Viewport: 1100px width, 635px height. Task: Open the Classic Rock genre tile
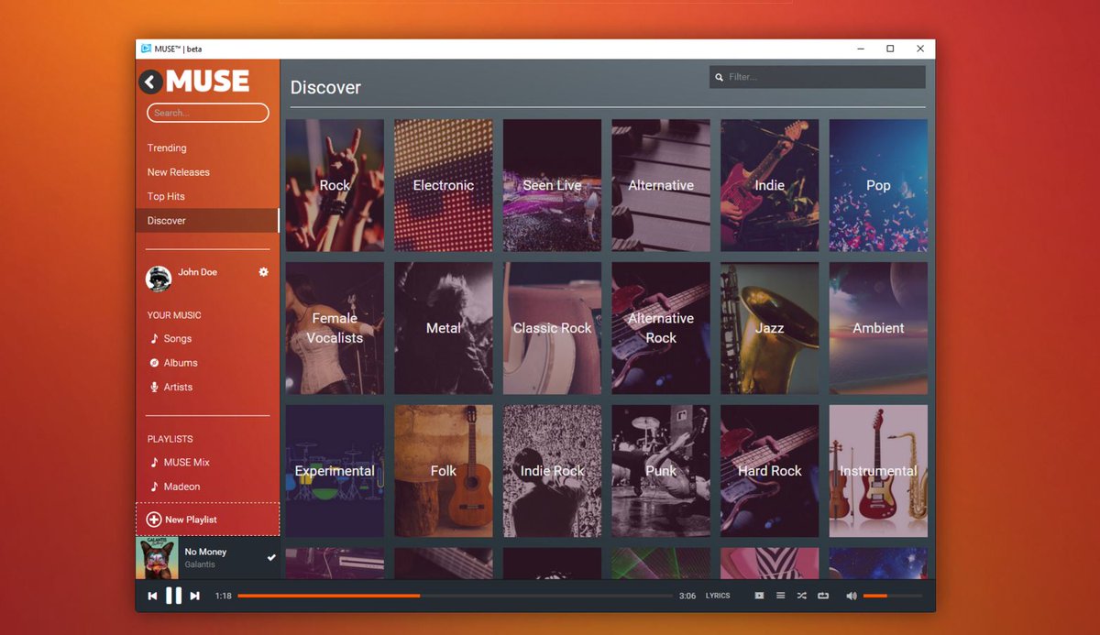click(552, 328)
